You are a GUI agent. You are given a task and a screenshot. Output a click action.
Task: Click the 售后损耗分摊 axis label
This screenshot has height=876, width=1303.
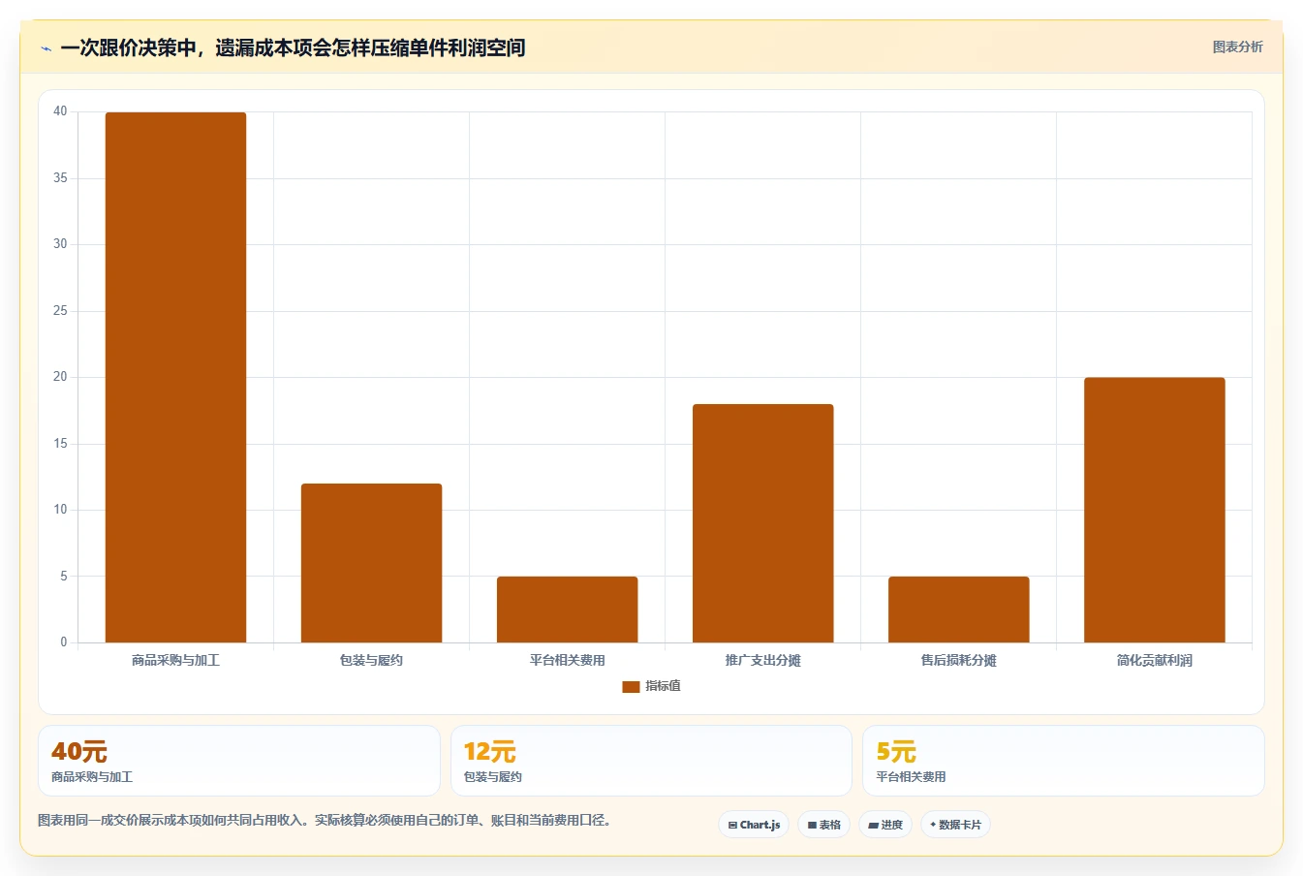pos(958,660)
